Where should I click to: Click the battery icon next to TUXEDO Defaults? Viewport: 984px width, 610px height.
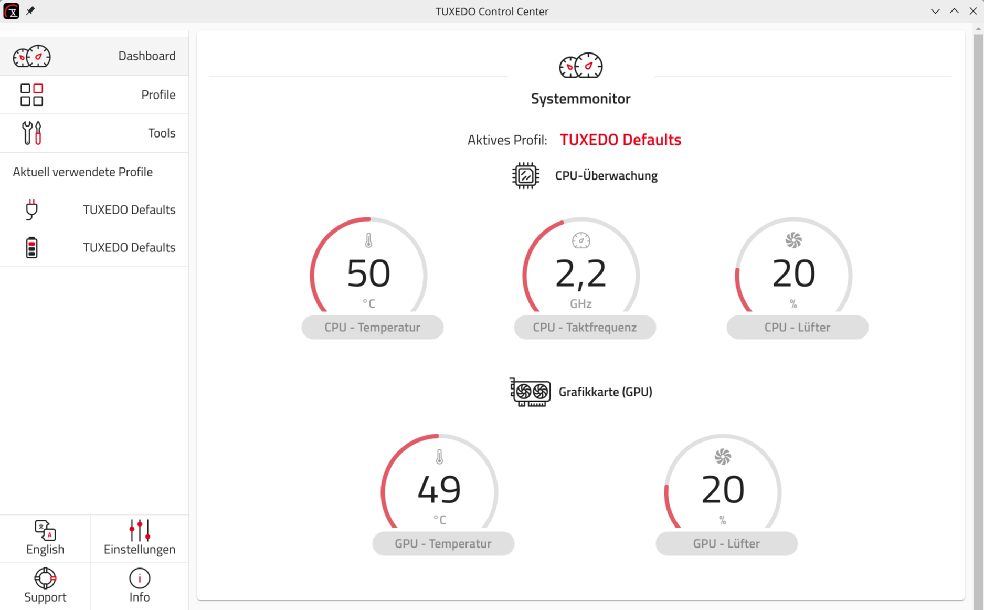click(31, 247)
